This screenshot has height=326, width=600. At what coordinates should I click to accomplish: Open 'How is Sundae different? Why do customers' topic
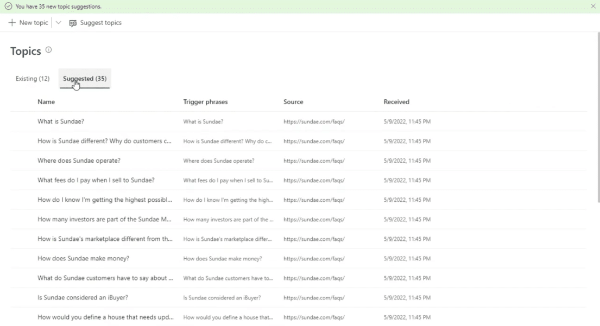104,140
